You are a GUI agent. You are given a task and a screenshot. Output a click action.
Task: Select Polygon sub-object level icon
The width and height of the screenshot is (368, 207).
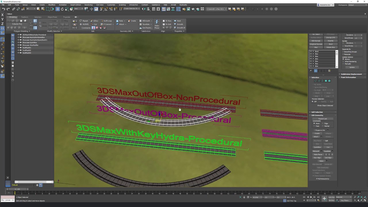tap(326, 81)
